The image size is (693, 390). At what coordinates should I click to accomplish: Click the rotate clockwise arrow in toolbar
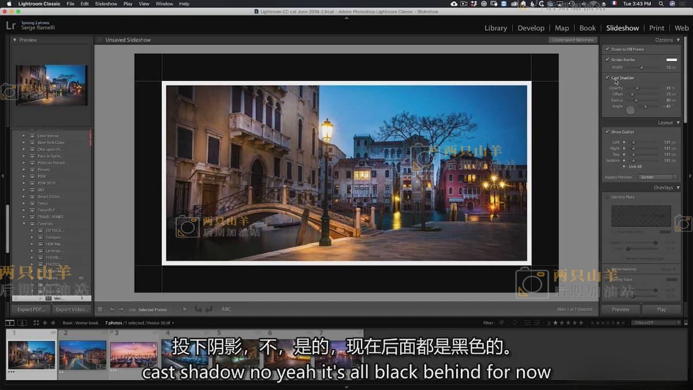point(208,309)
